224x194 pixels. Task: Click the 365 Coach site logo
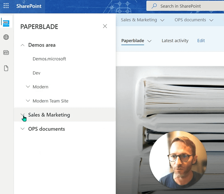coord(6,23)
